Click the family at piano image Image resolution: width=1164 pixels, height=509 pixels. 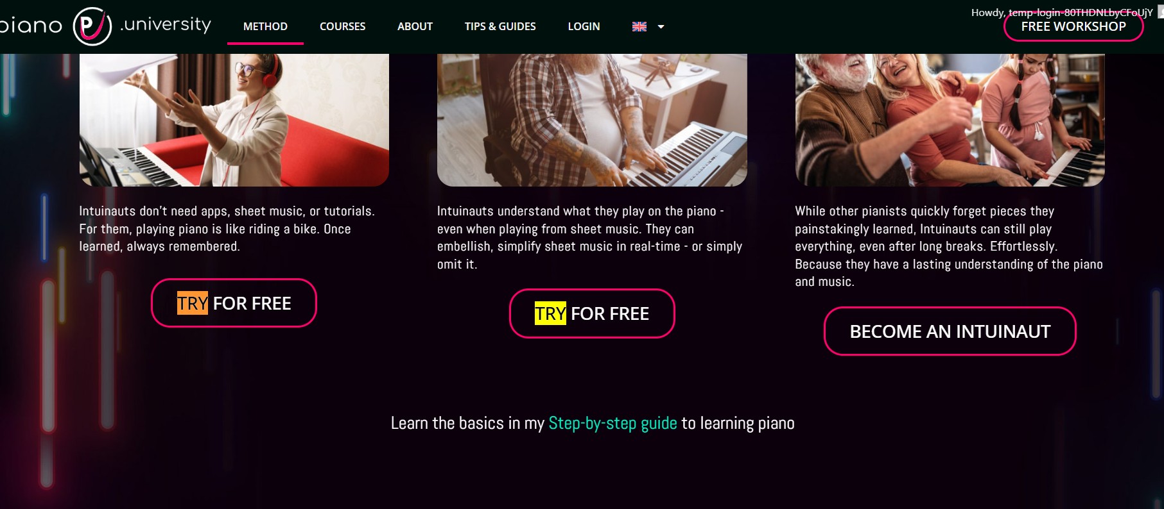coord(950,120)
